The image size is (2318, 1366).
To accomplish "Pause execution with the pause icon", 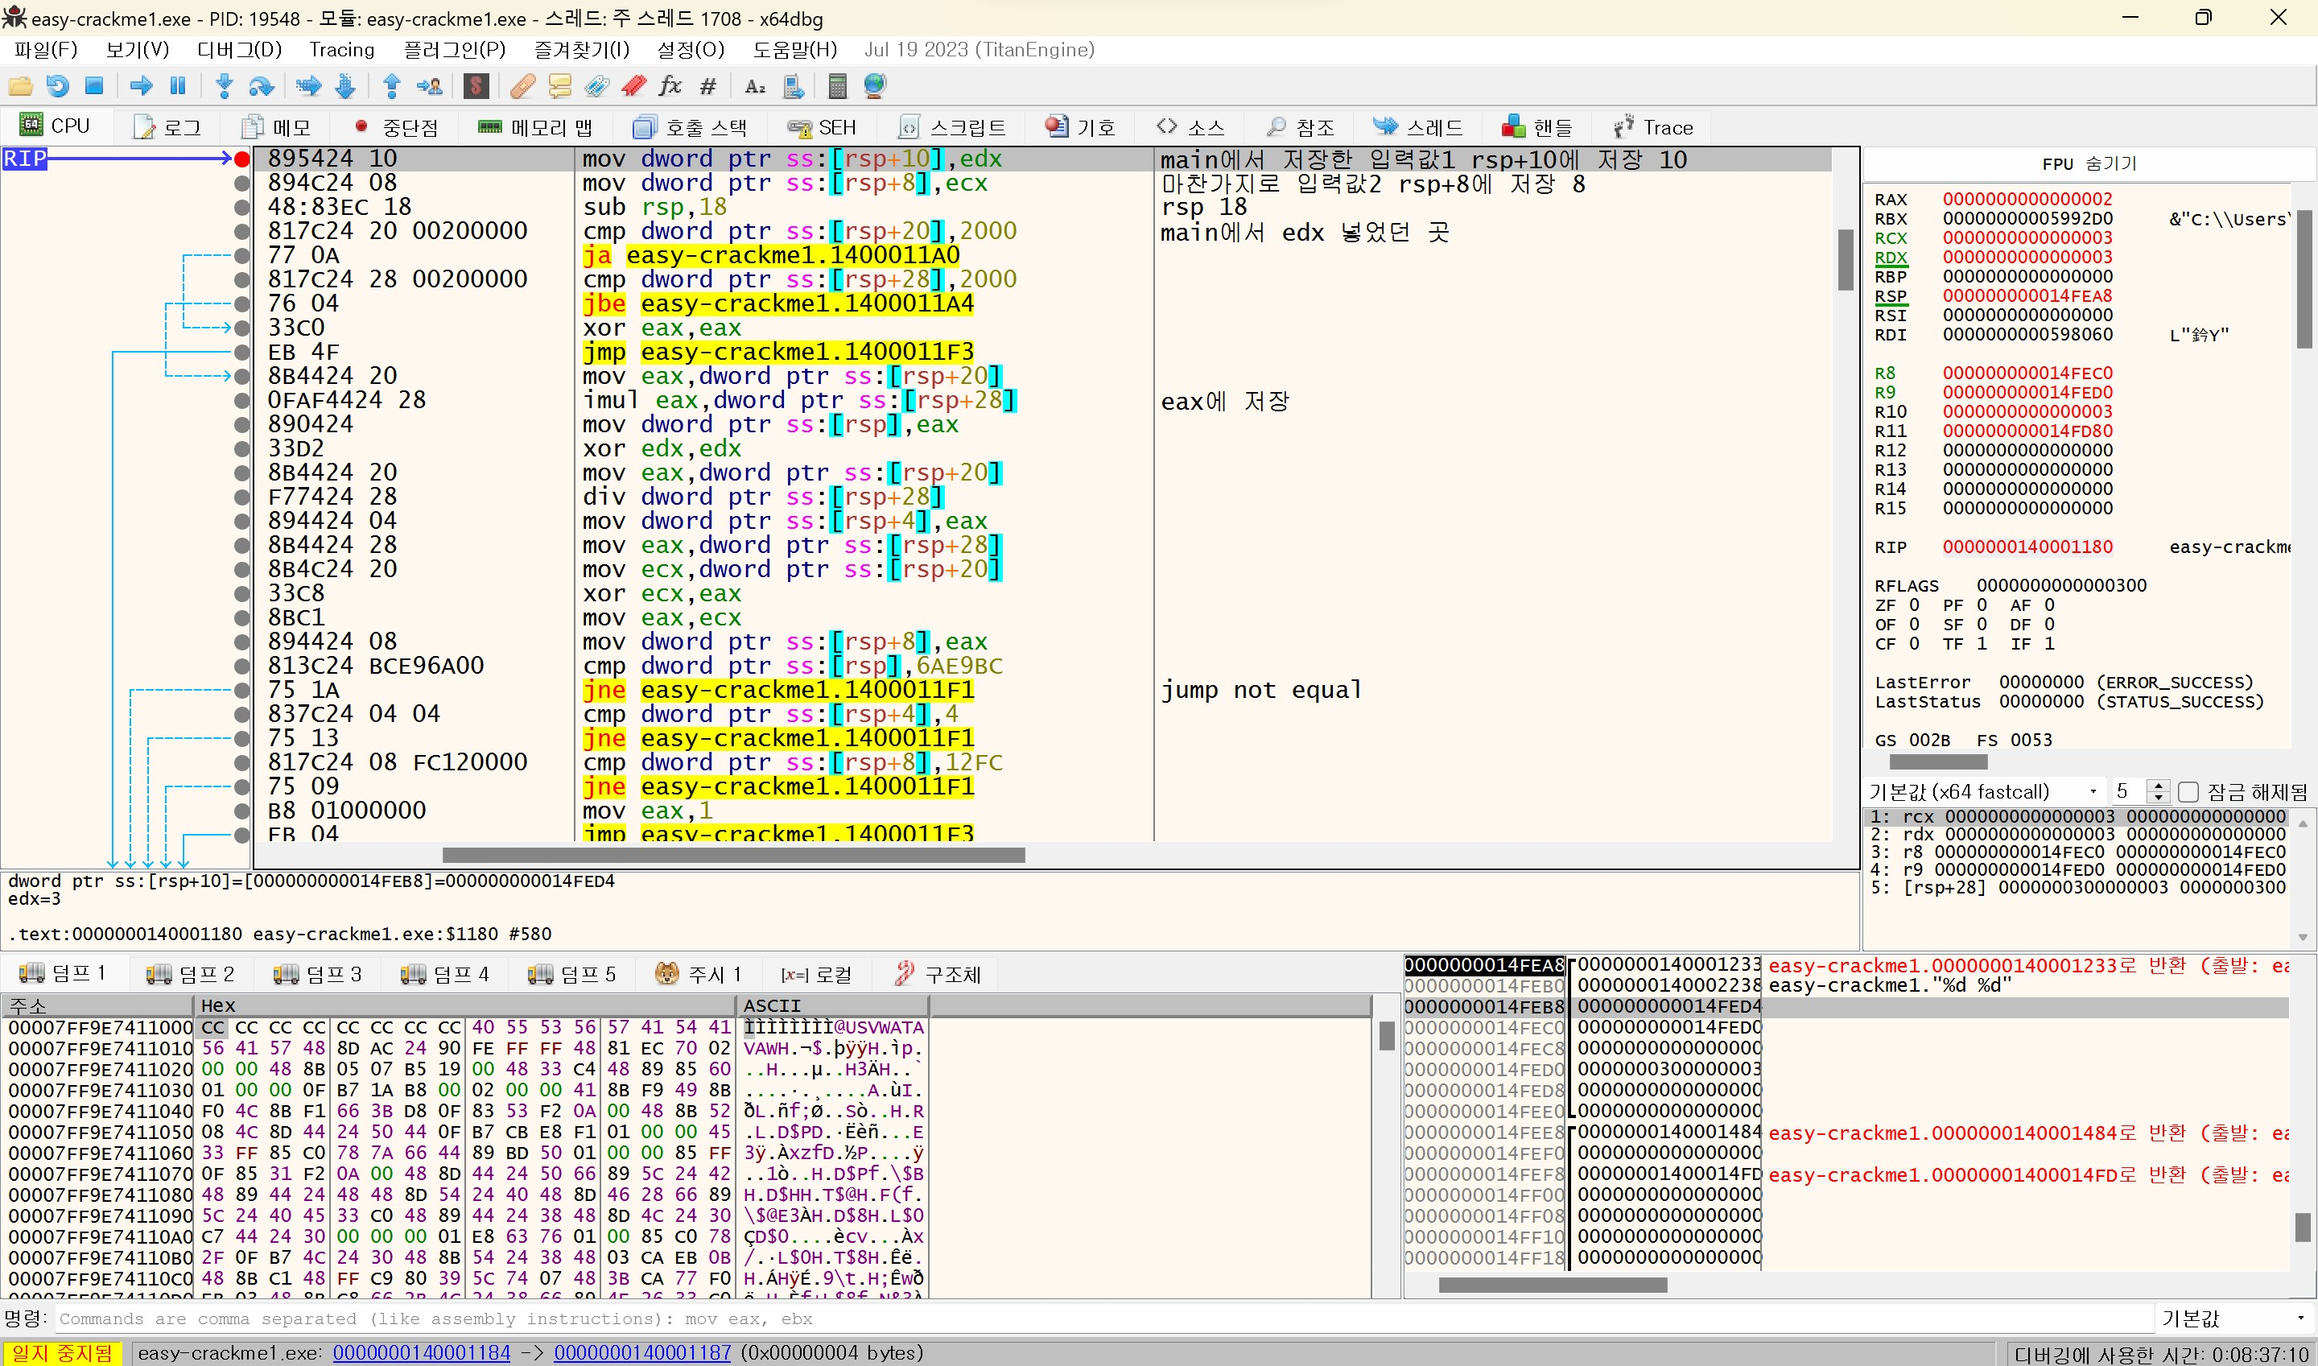I will coord(178,86).
